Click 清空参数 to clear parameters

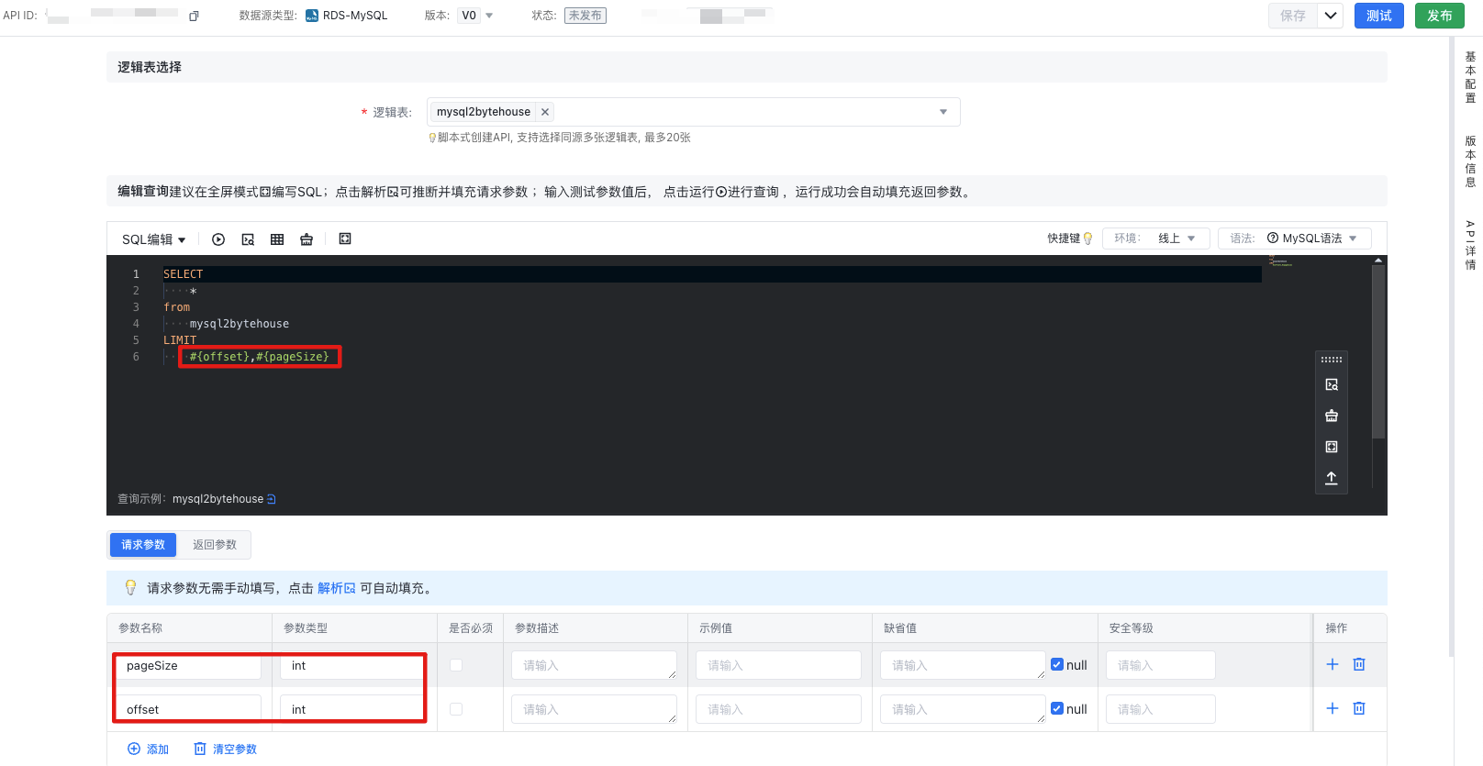pos(225,749)
